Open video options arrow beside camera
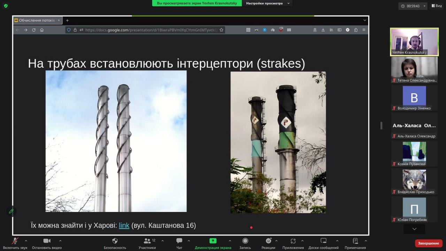Viewport: 446px width, 251px height. click(60, 241)
